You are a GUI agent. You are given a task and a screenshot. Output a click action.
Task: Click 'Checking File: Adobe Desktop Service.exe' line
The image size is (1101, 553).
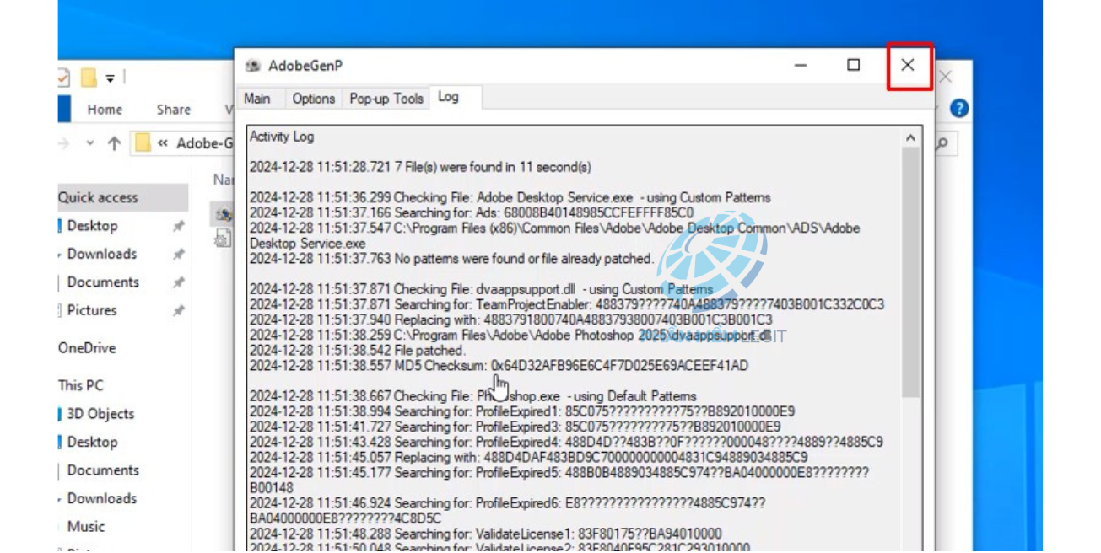pyautogui.click(x=510, y=197)
